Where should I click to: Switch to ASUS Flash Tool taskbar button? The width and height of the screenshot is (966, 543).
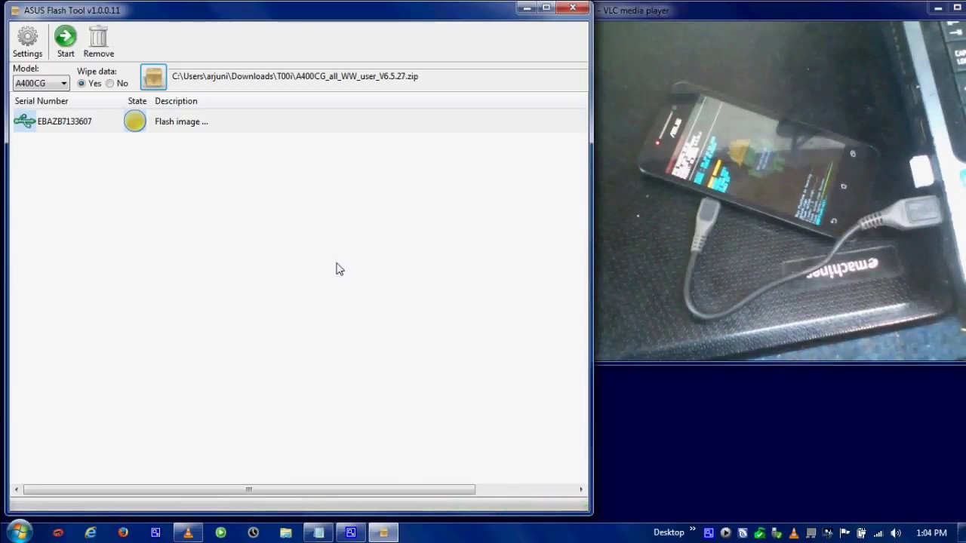tap(383, 532)
